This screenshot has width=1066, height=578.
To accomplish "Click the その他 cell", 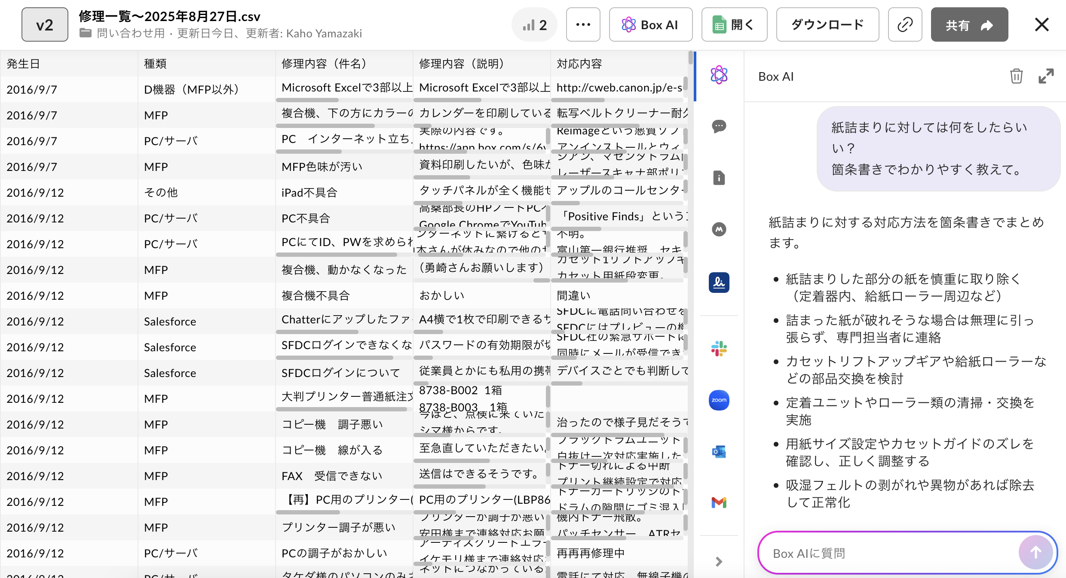I will coord(206,192).
